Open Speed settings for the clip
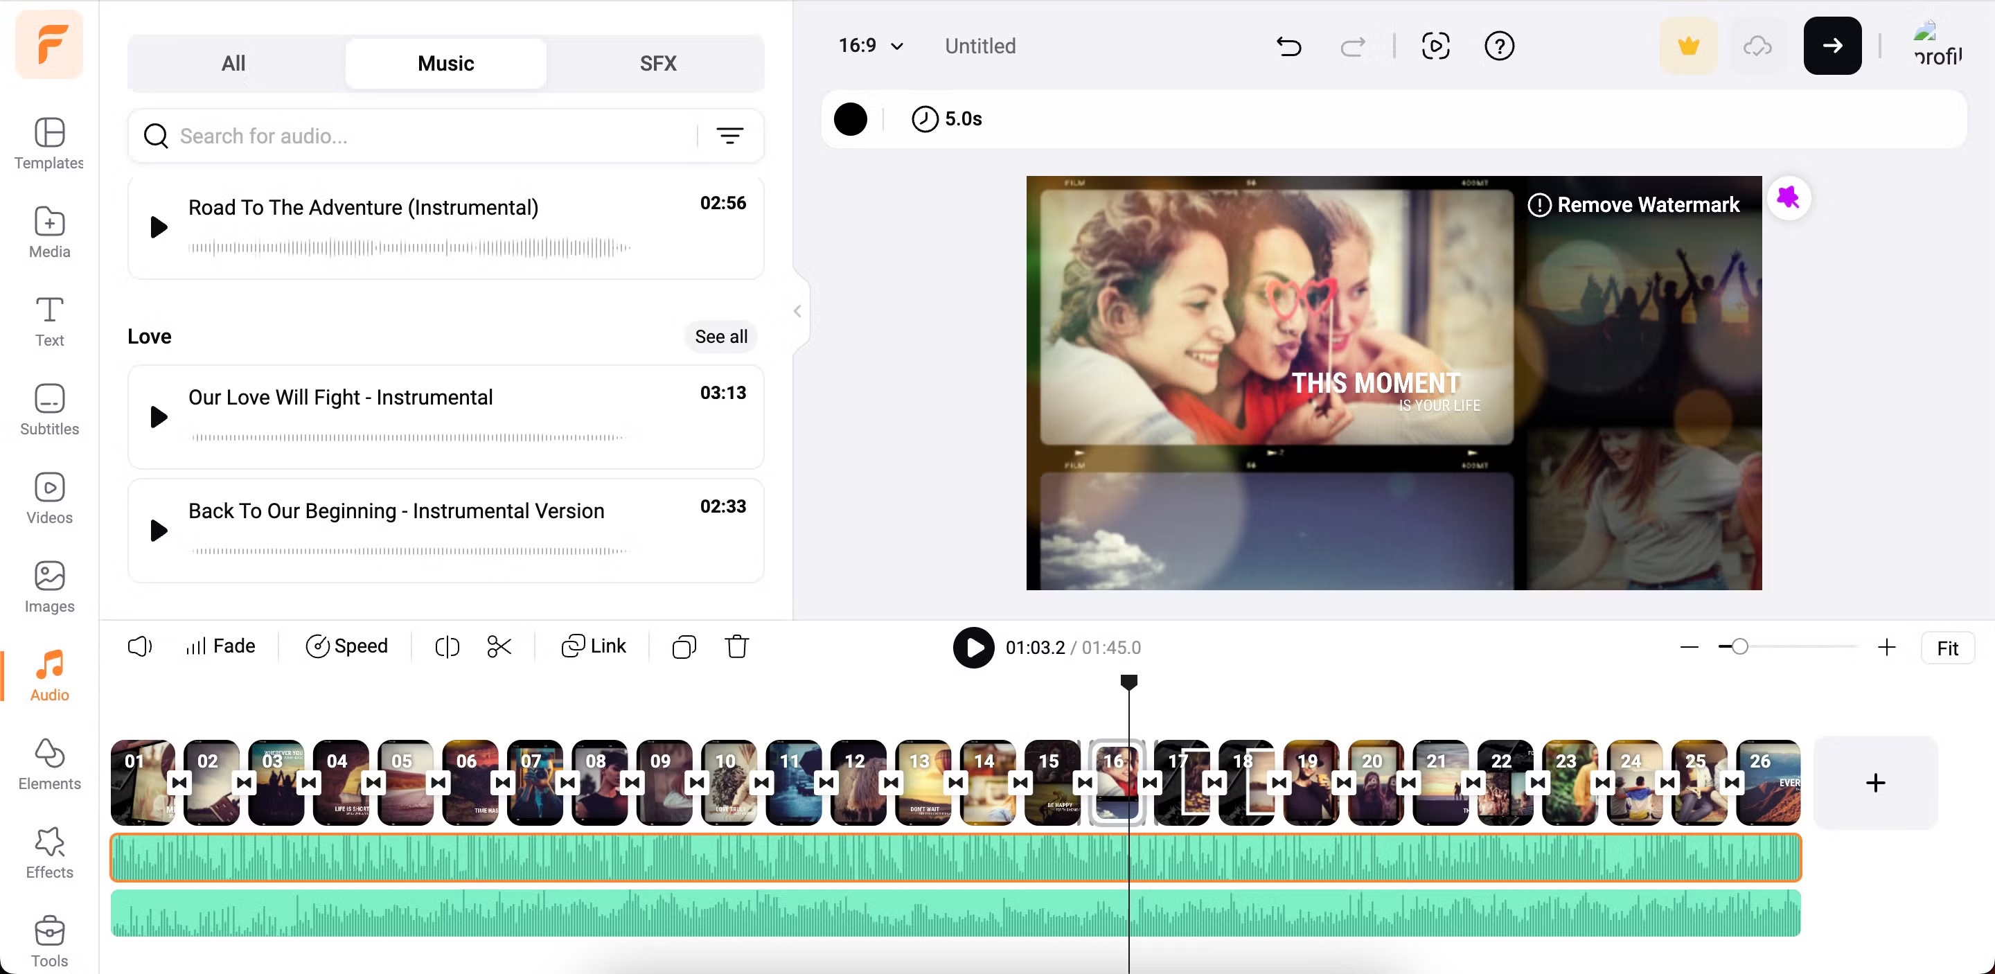 pos(347,646)
